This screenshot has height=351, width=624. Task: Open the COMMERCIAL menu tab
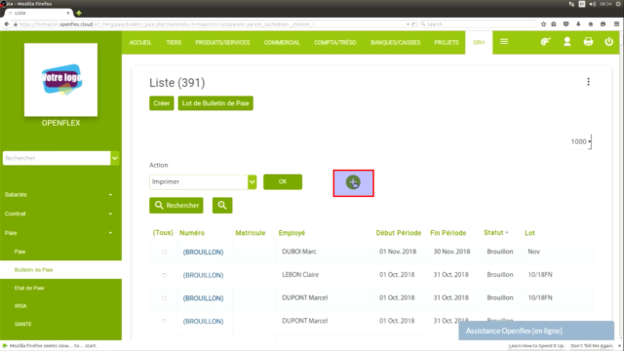[282, 42]
